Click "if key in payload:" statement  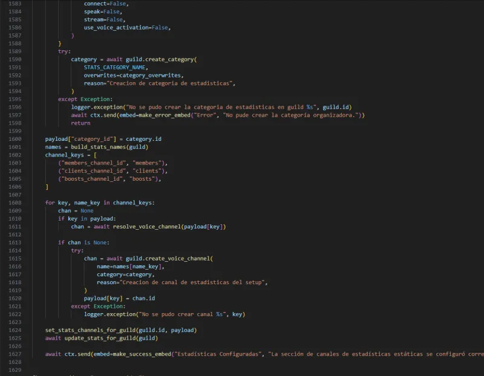pyautogui.click(x=87, y=219)
